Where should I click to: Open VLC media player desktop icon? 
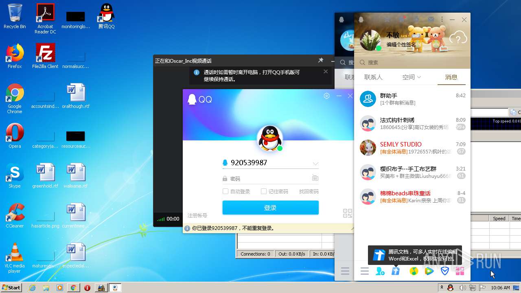(x=15, y=258)
